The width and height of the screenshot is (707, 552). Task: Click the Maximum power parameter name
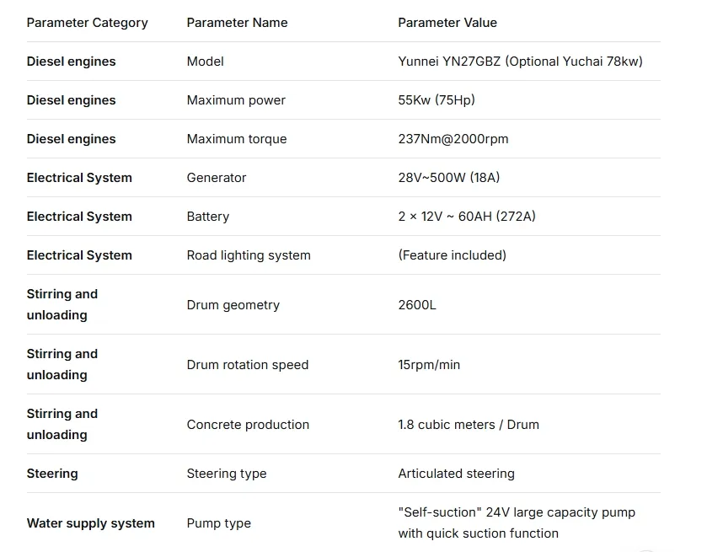[x=236, y=100]
